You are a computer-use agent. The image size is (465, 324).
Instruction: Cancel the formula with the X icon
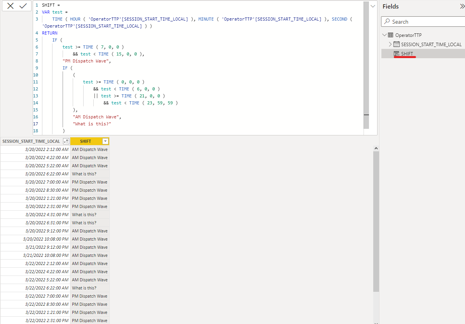(10, 5)
